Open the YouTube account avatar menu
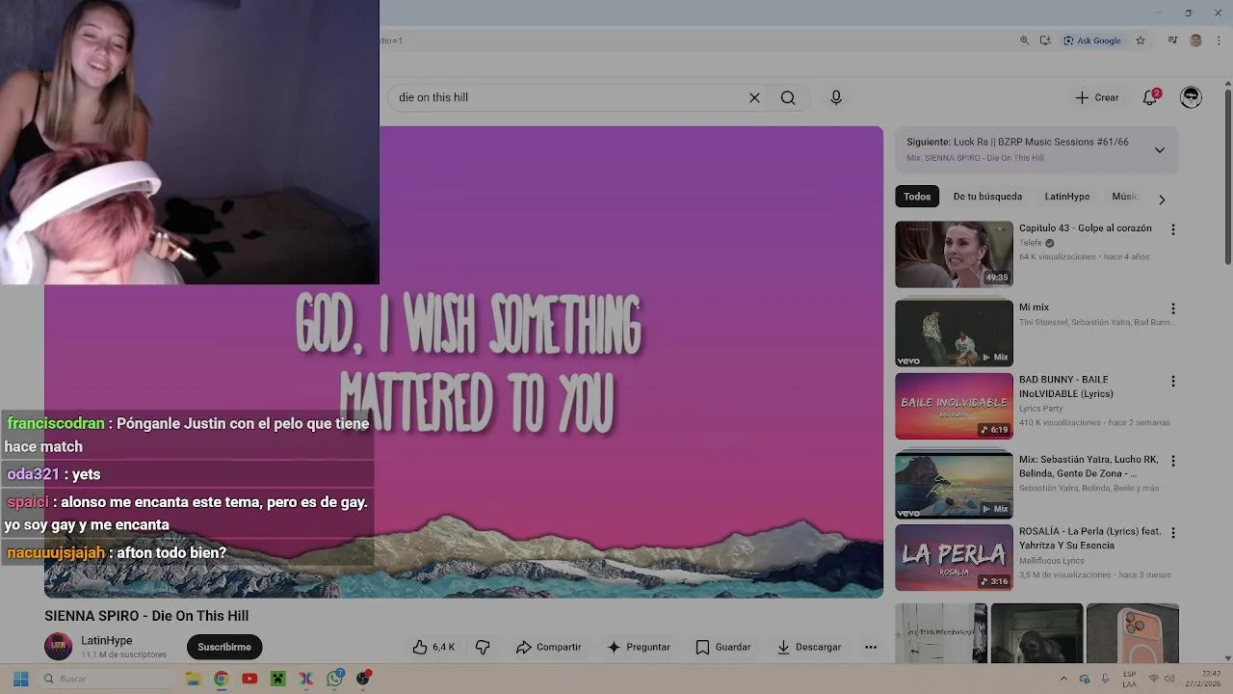Viewport: 1233px width, 694px height. [1192, 97]
